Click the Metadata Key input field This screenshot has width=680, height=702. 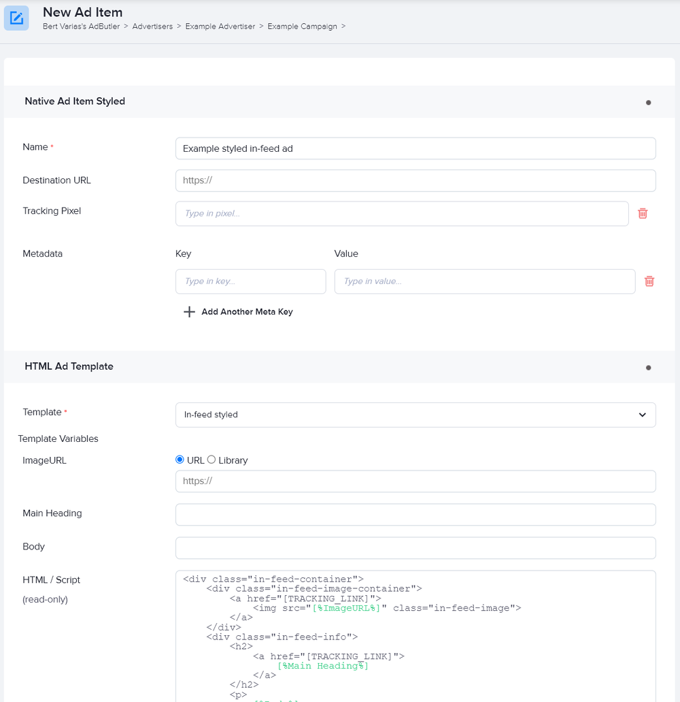250,281
